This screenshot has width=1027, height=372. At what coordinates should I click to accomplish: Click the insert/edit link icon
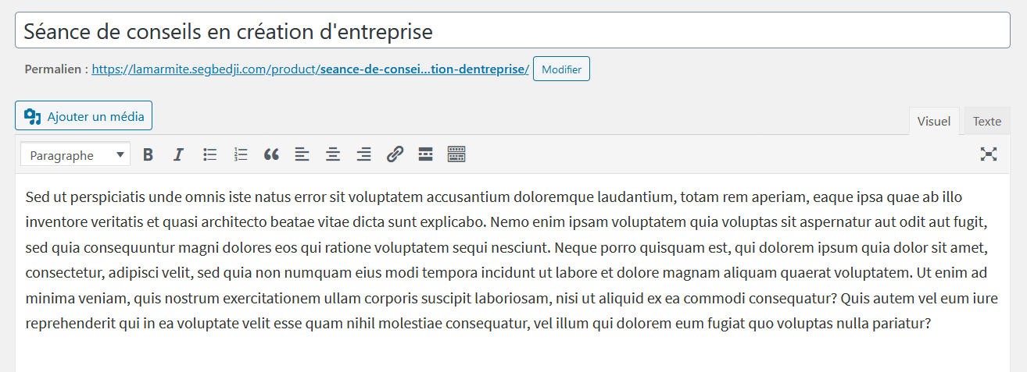(x=395, y=154)
